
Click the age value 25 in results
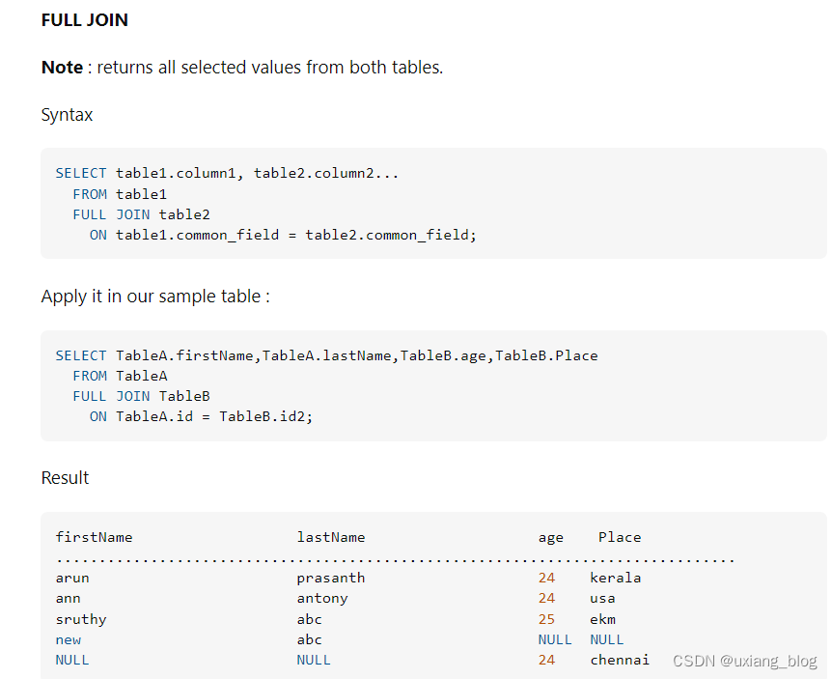tap(546, 619)
